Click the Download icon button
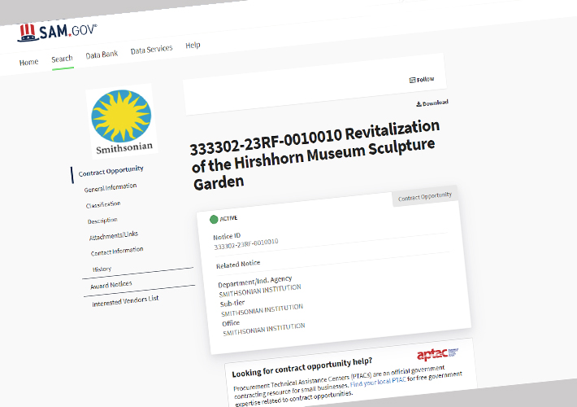Image resolution: width=577 pixels, height=407 pixels. [432, 103]
